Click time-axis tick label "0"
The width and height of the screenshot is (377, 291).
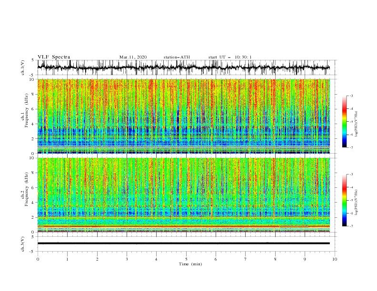pyautogui.click(x=38, y=259)
